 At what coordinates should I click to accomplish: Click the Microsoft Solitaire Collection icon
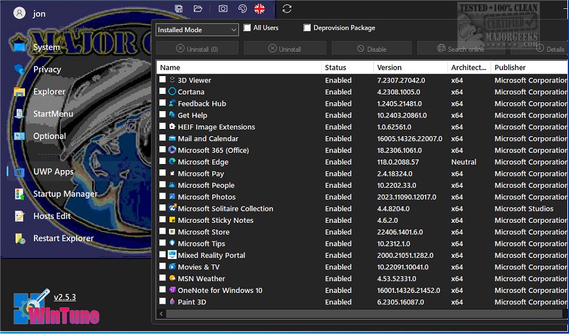coord(172,208)
